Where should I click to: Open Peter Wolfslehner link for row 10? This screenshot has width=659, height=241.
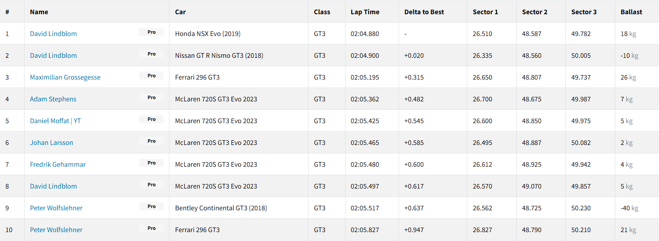point(56,230)
